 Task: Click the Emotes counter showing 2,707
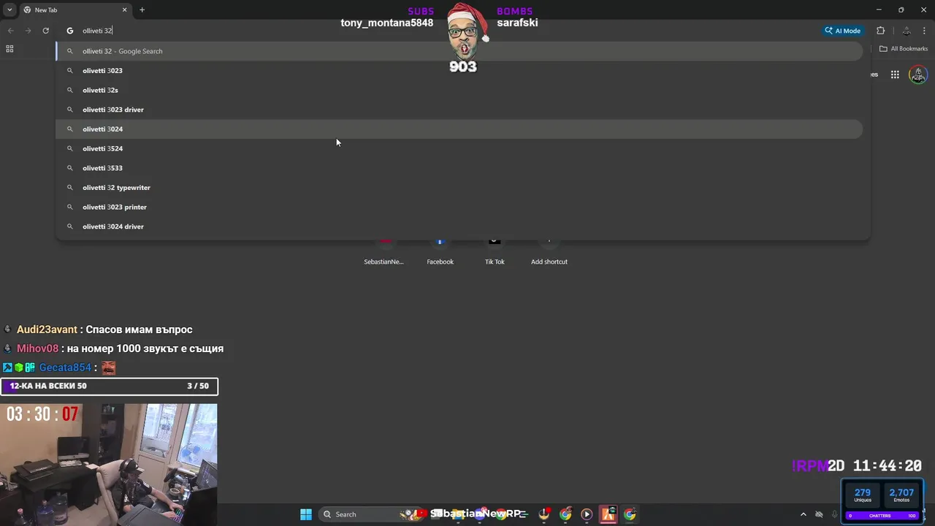point(901,495)
